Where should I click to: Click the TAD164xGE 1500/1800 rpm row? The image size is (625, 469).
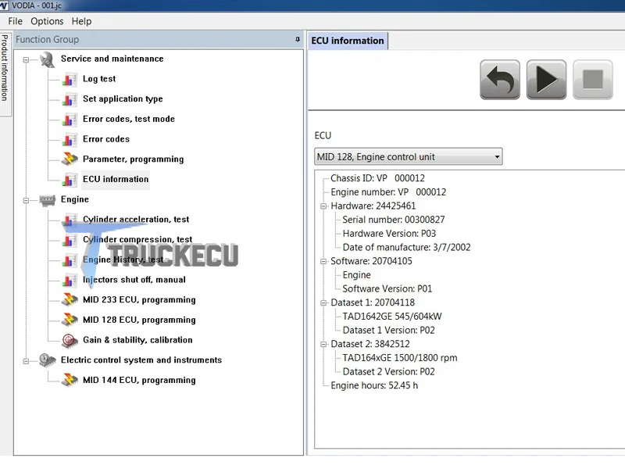pos(400,358)
